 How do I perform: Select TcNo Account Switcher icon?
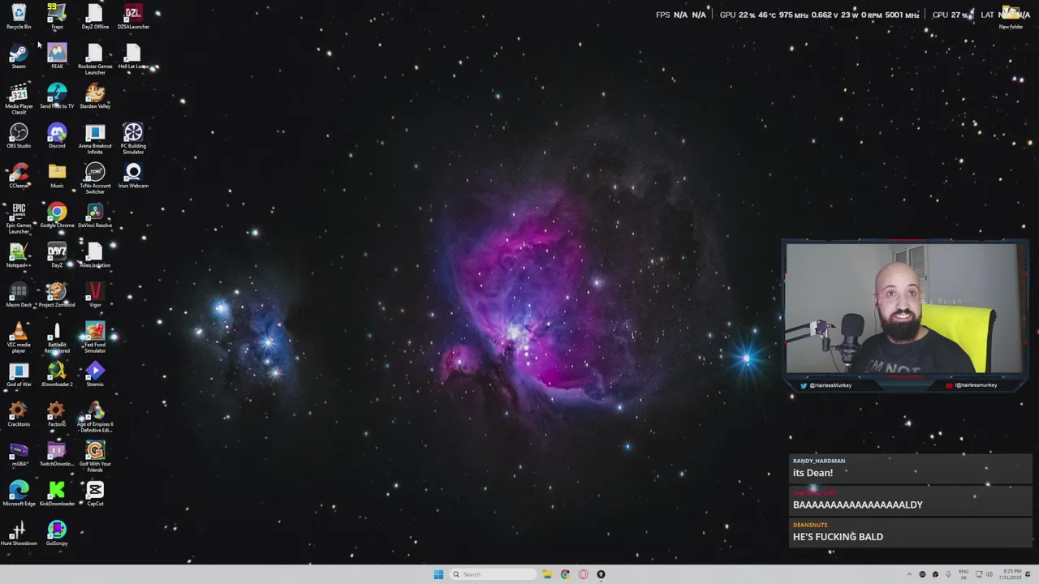tap(95, 178)
